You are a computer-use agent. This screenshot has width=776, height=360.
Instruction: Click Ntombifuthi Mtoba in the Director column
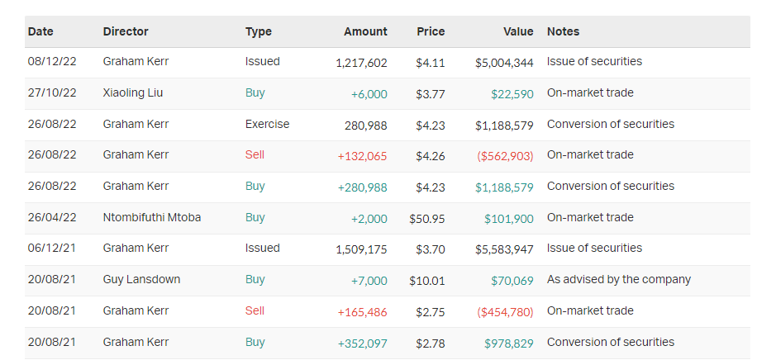point(152,218)
